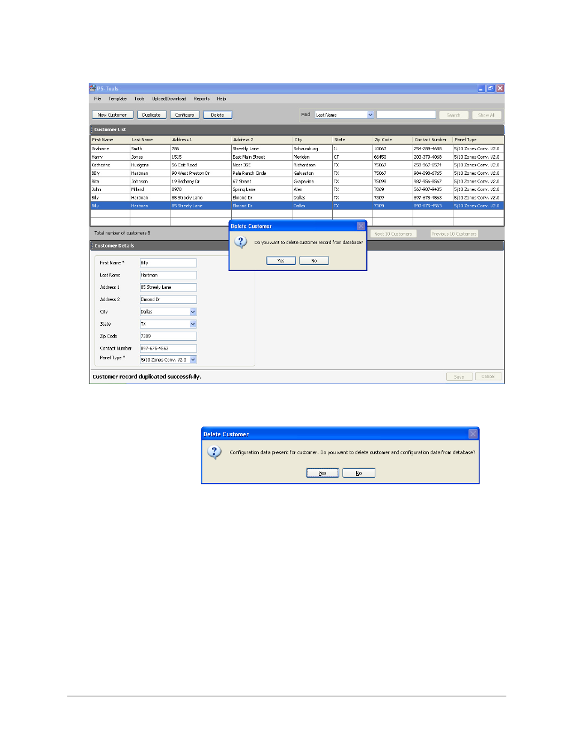Viewport: 573px width, 742px height.
Task: Sort by First Name column header
Action: 110,139
